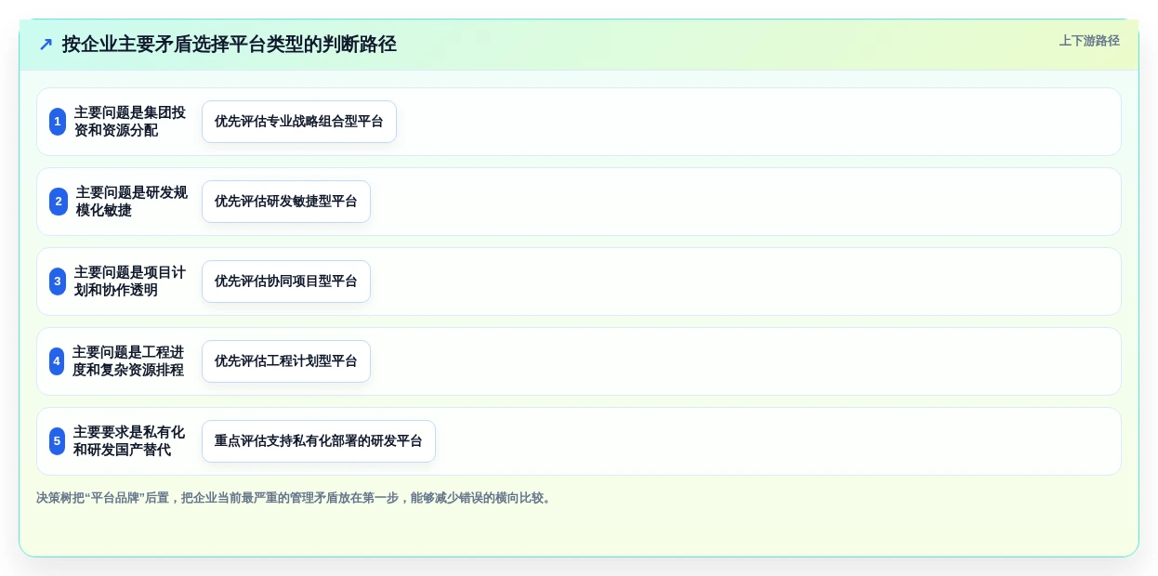
Task: Select 重点评估支持私有化部署的研发平台 chip
Action: coord(319,441)
